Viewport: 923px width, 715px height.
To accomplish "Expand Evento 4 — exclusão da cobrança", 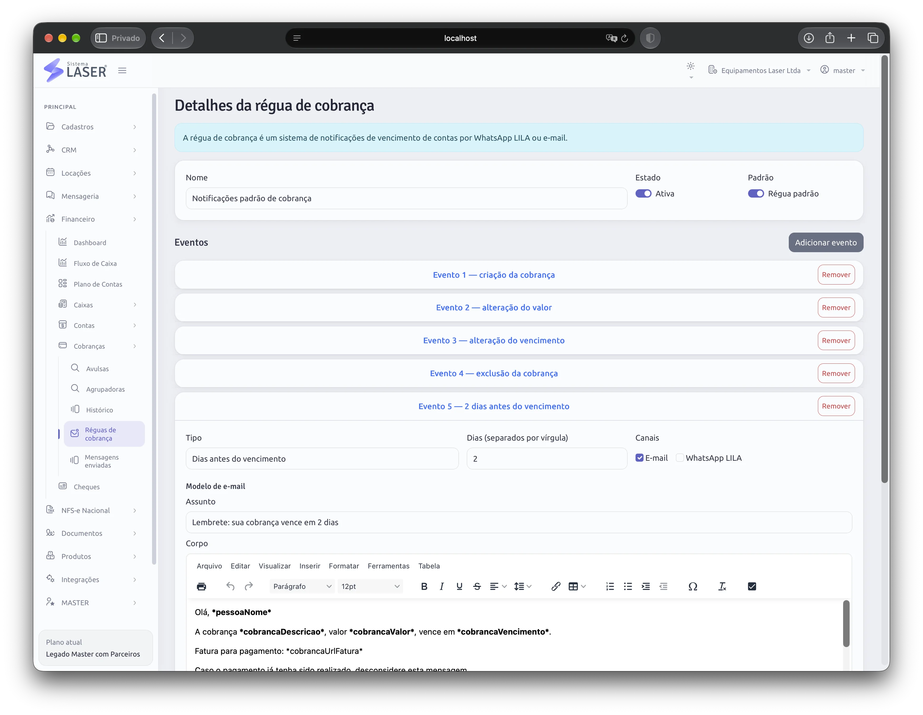I will [x=494, y=373].
